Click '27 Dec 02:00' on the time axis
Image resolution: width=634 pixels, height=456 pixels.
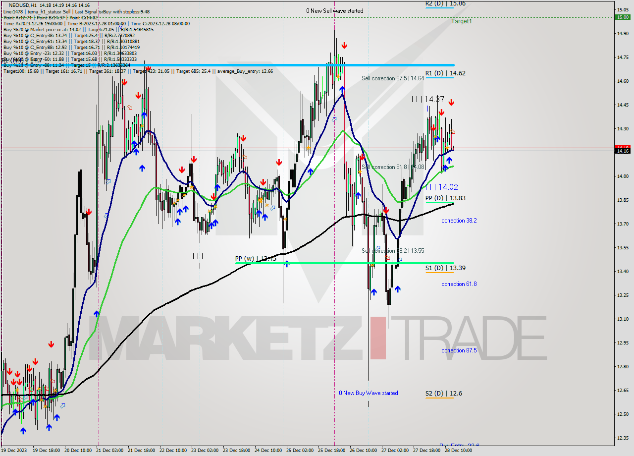pyautogui.click(x=395, y=451)
